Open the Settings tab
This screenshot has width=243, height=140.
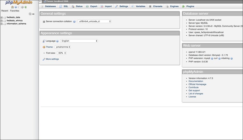click(x=122, y=6)
